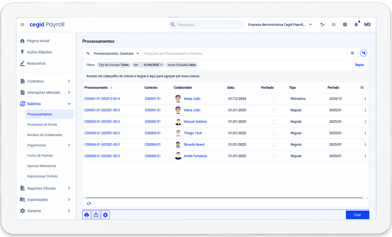This screenshot has height=237, width=392.
Task: Click the export share icon
Action: pos(96,215)
